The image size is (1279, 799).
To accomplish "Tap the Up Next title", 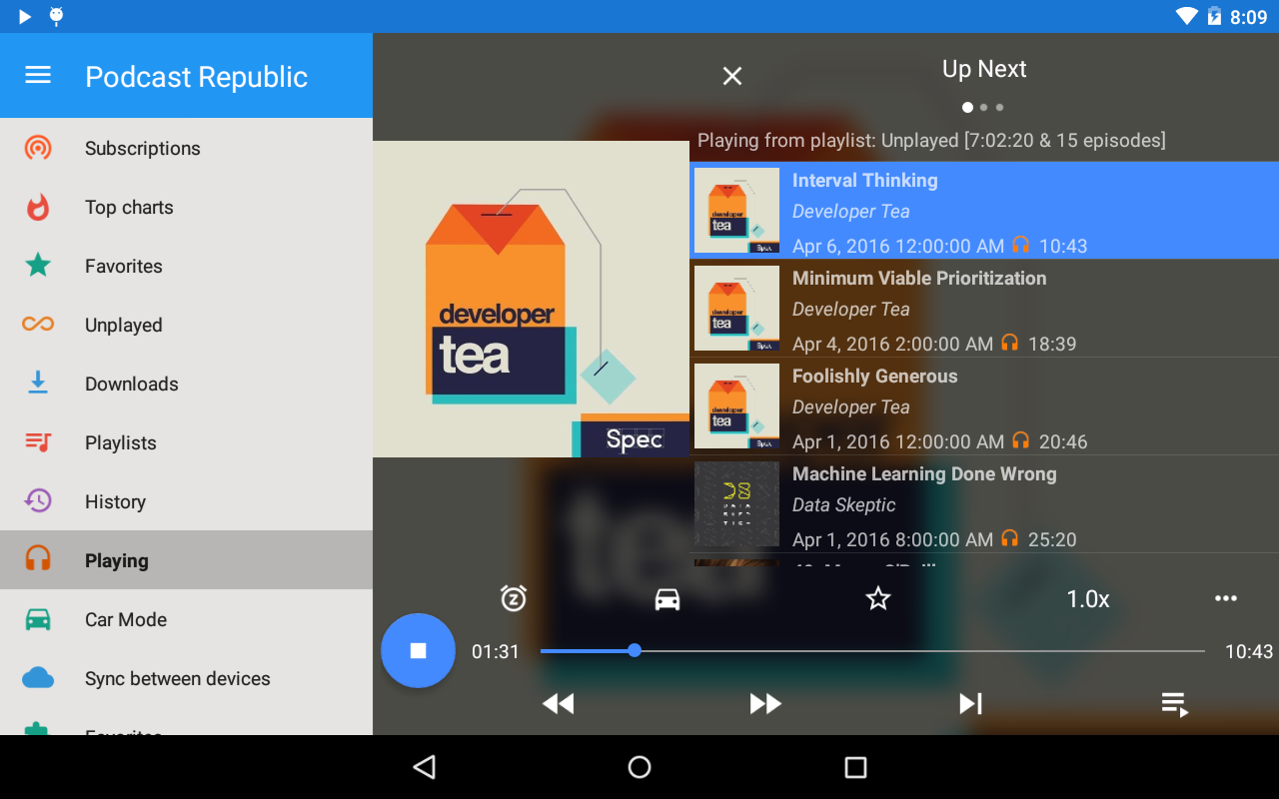I will click(984, 69).
